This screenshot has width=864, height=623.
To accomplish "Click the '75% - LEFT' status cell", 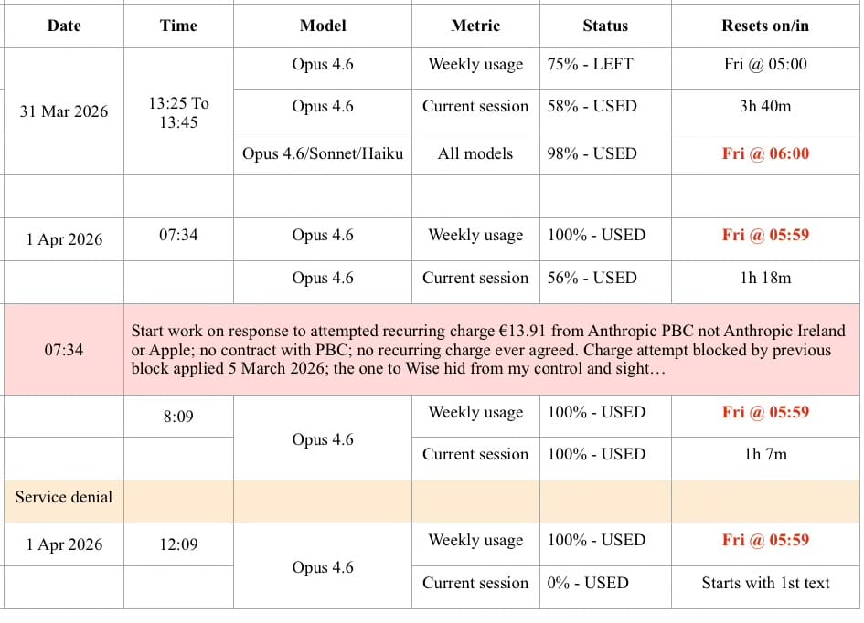I will 591,64.
